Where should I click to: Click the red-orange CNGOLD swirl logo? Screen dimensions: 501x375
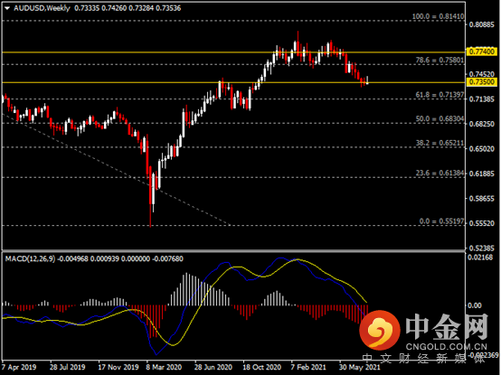(x=380, y=330)
